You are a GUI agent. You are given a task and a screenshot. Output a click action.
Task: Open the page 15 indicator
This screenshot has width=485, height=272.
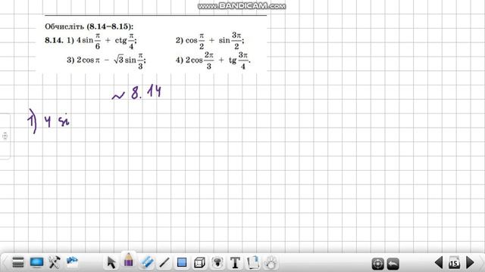tap(454, 263)
